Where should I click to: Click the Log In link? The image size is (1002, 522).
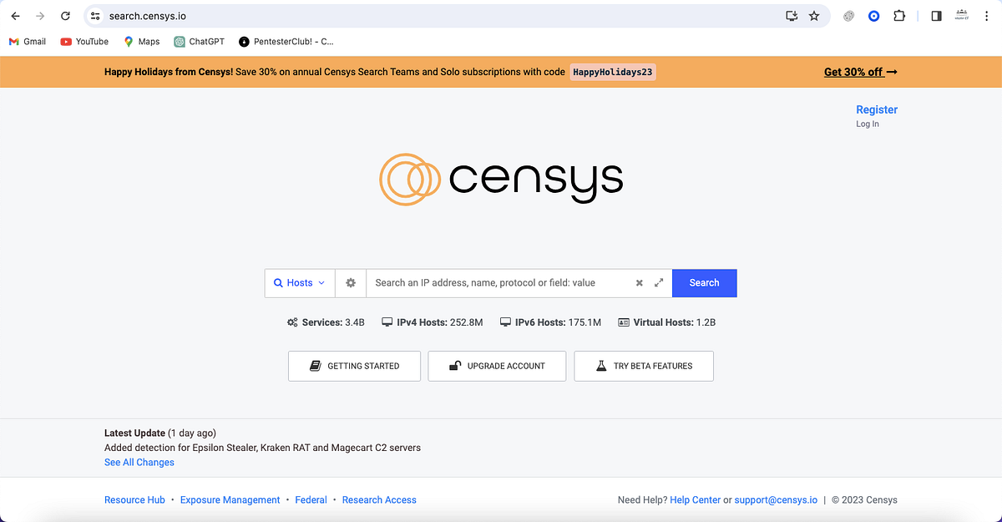click(868, 124)
